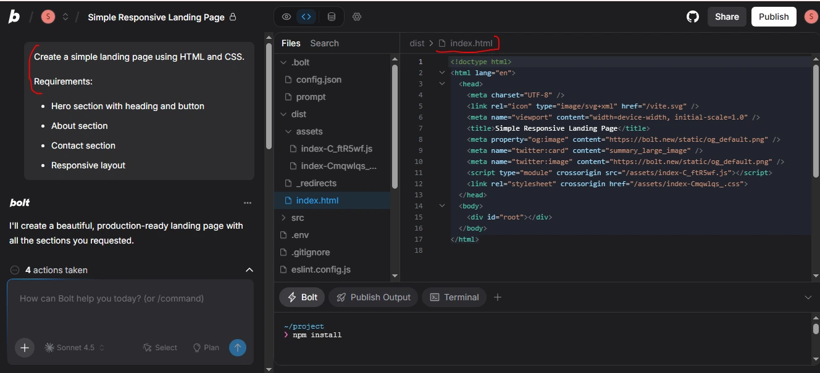Switch to the Preview eye view
The width and height of the screenshot is (820, 373).
point(286,17)
